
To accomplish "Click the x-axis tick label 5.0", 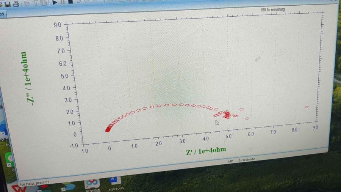I will 228,137.
